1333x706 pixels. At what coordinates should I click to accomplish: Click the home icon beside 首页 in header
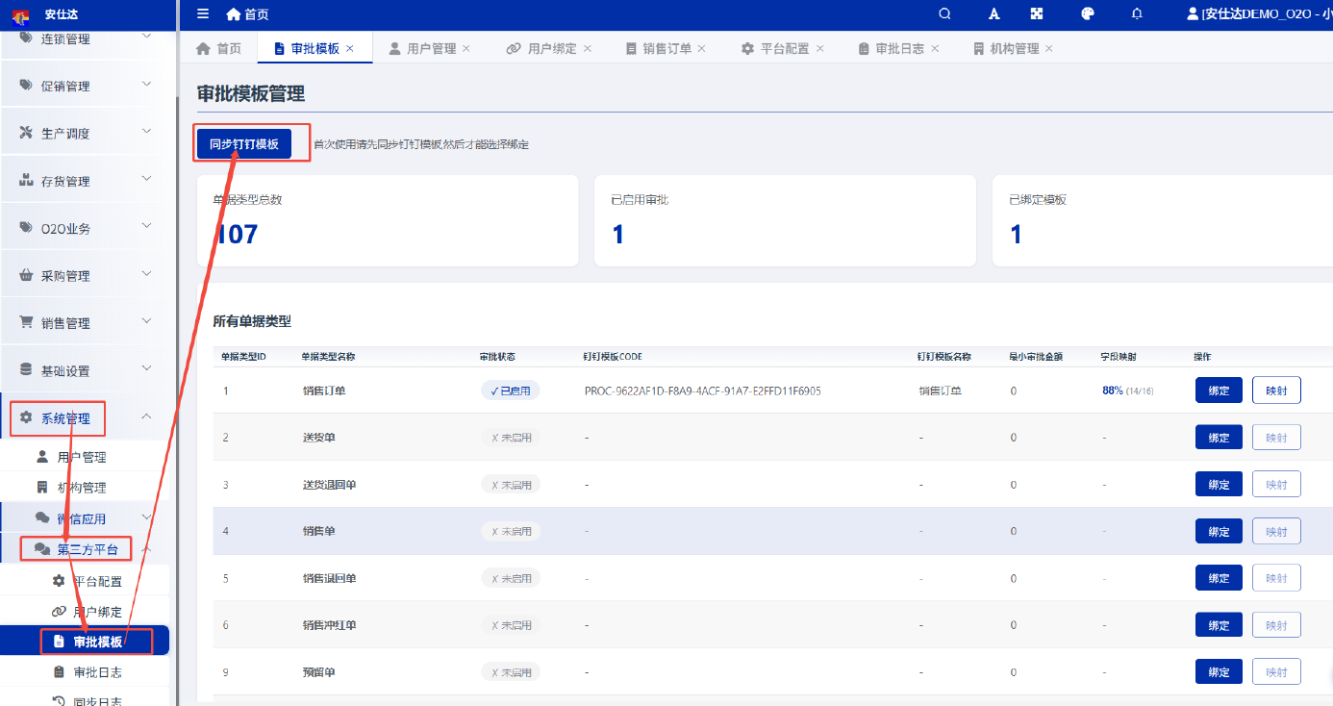point(234,14)
